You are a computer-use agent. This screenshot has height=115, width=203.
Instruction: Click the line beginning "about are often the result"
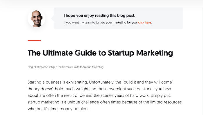pyautogui.click(x=99, y=96)
